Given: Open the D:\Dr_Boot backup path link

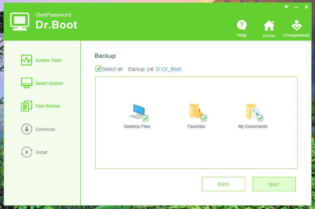Looking at the screenshot, I should pos(168,69).
